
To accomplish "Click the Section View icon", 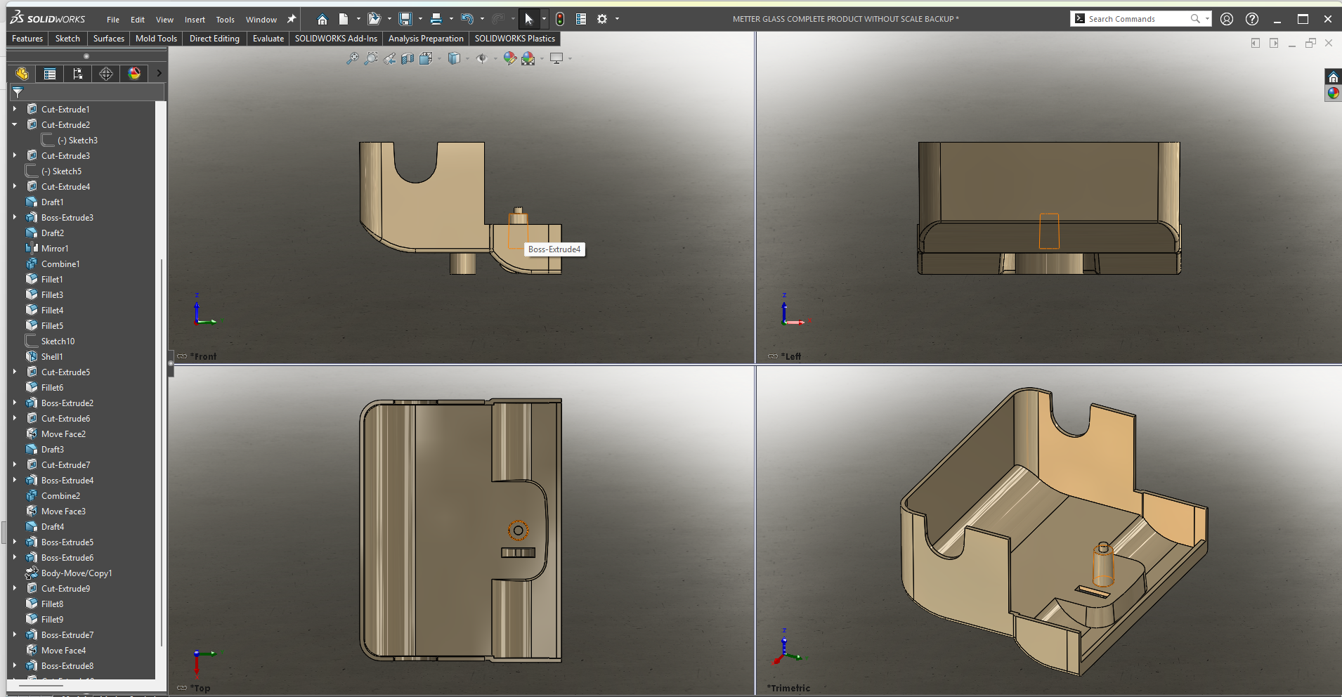I will tap(408, 58).
